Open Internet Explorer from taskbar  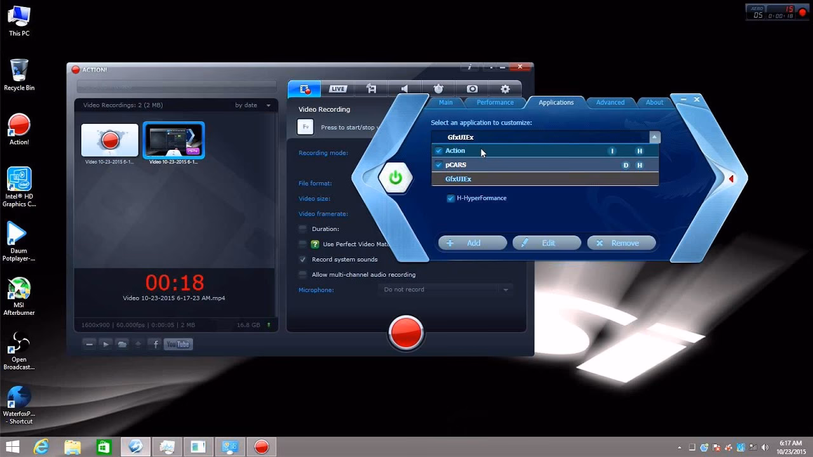coord(41,447)
